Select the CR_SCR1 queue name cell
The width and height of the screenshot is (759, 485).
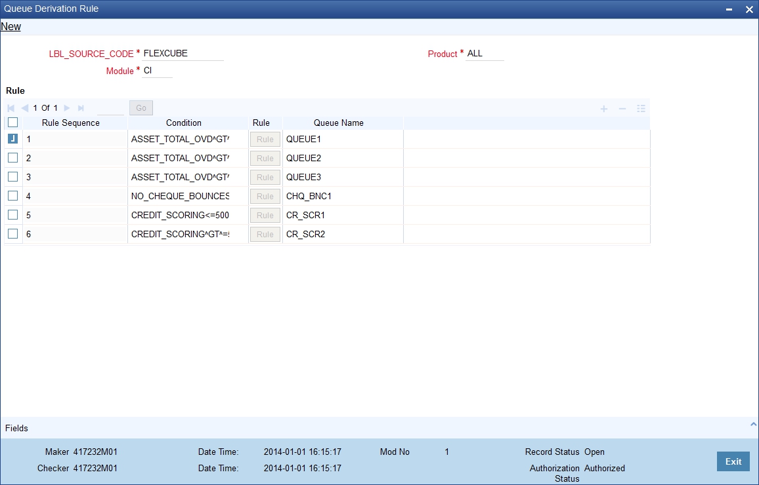343,215
